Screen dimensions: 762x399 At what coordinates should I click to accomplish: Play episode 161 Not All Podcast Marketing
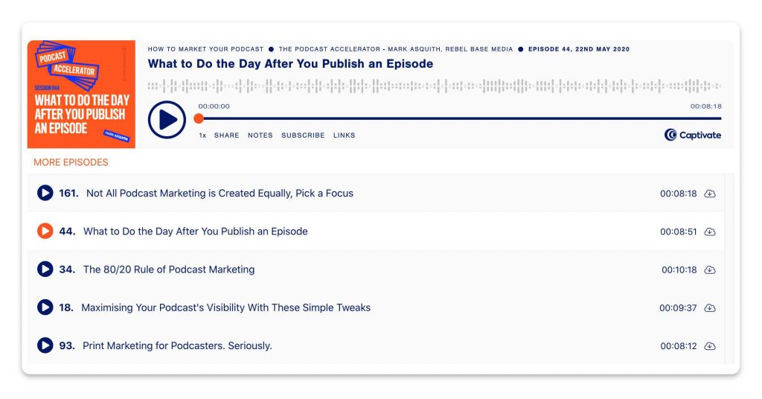[45, 193]
